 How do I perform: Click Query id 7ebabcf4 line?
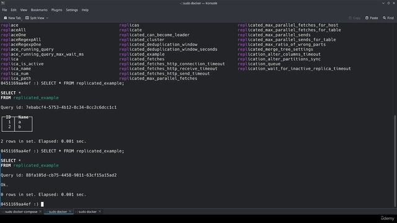(x=58, y=107)
